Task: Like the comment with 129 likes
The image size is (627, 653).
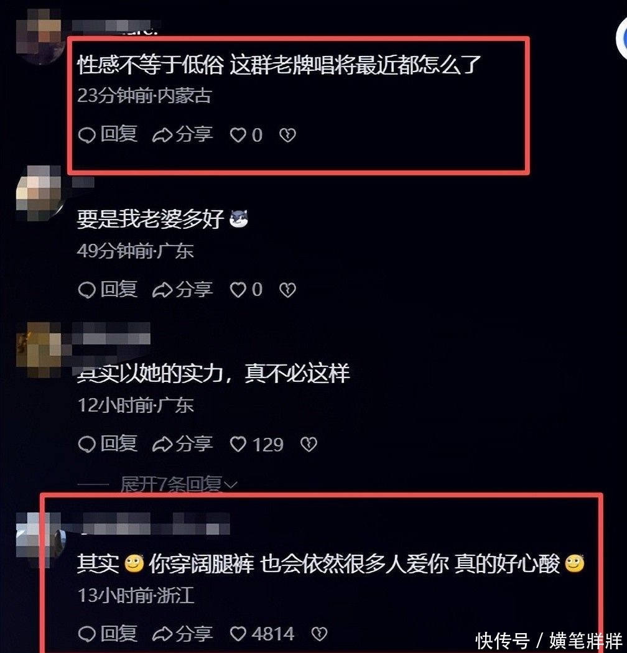Action: [x=238, y=445]
